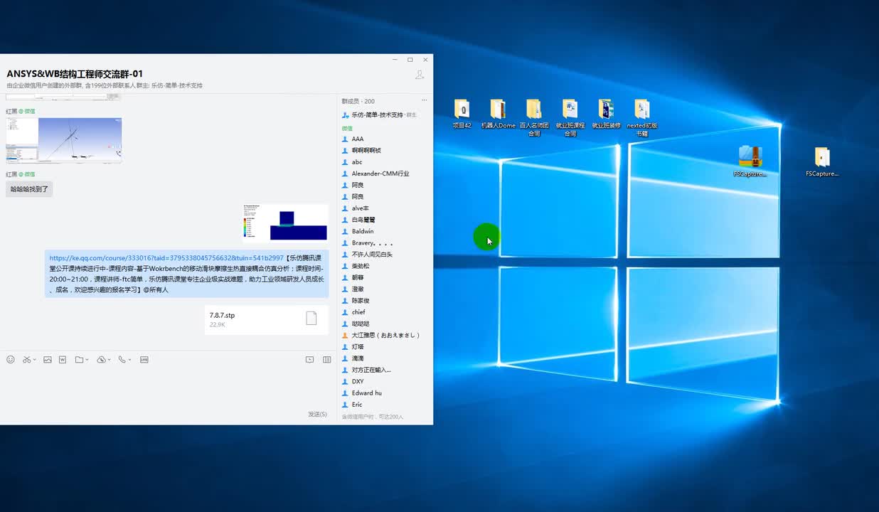Click the scissors screenshot tool icon

[26, 360]
